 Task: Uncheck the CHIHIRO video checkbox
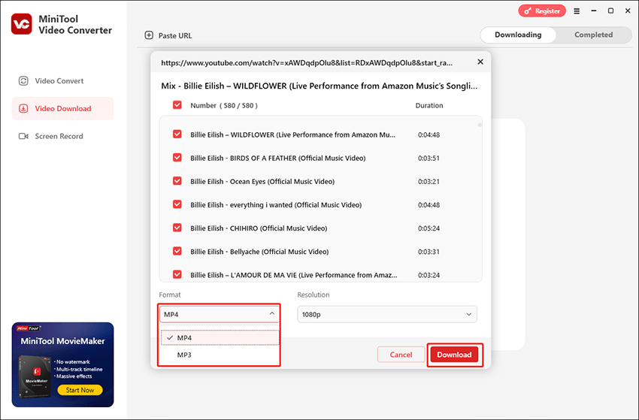(x=177, y=228)
